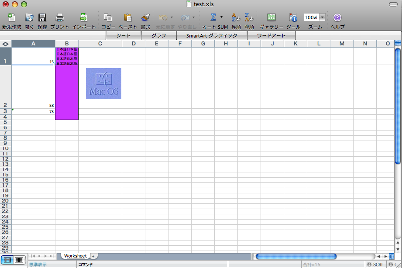Click the Print (プリント) icon
Viewport: 402px width, 268px height.
click(x=60, y=18)
